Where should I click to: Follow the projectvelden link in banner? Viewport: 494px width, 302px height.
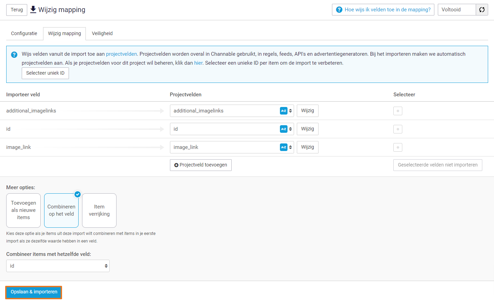(x=121, y=54)
